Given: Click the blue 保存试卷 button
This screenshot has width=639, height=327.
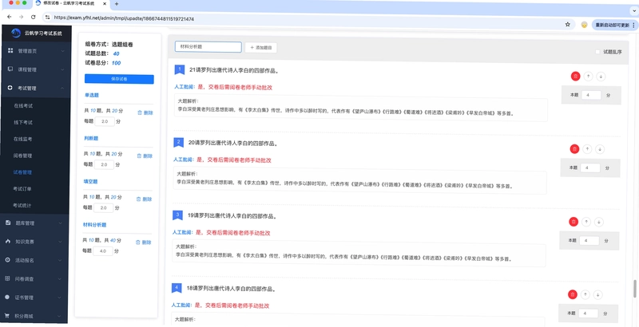Looking at the screenshot, I should [119, 79].
